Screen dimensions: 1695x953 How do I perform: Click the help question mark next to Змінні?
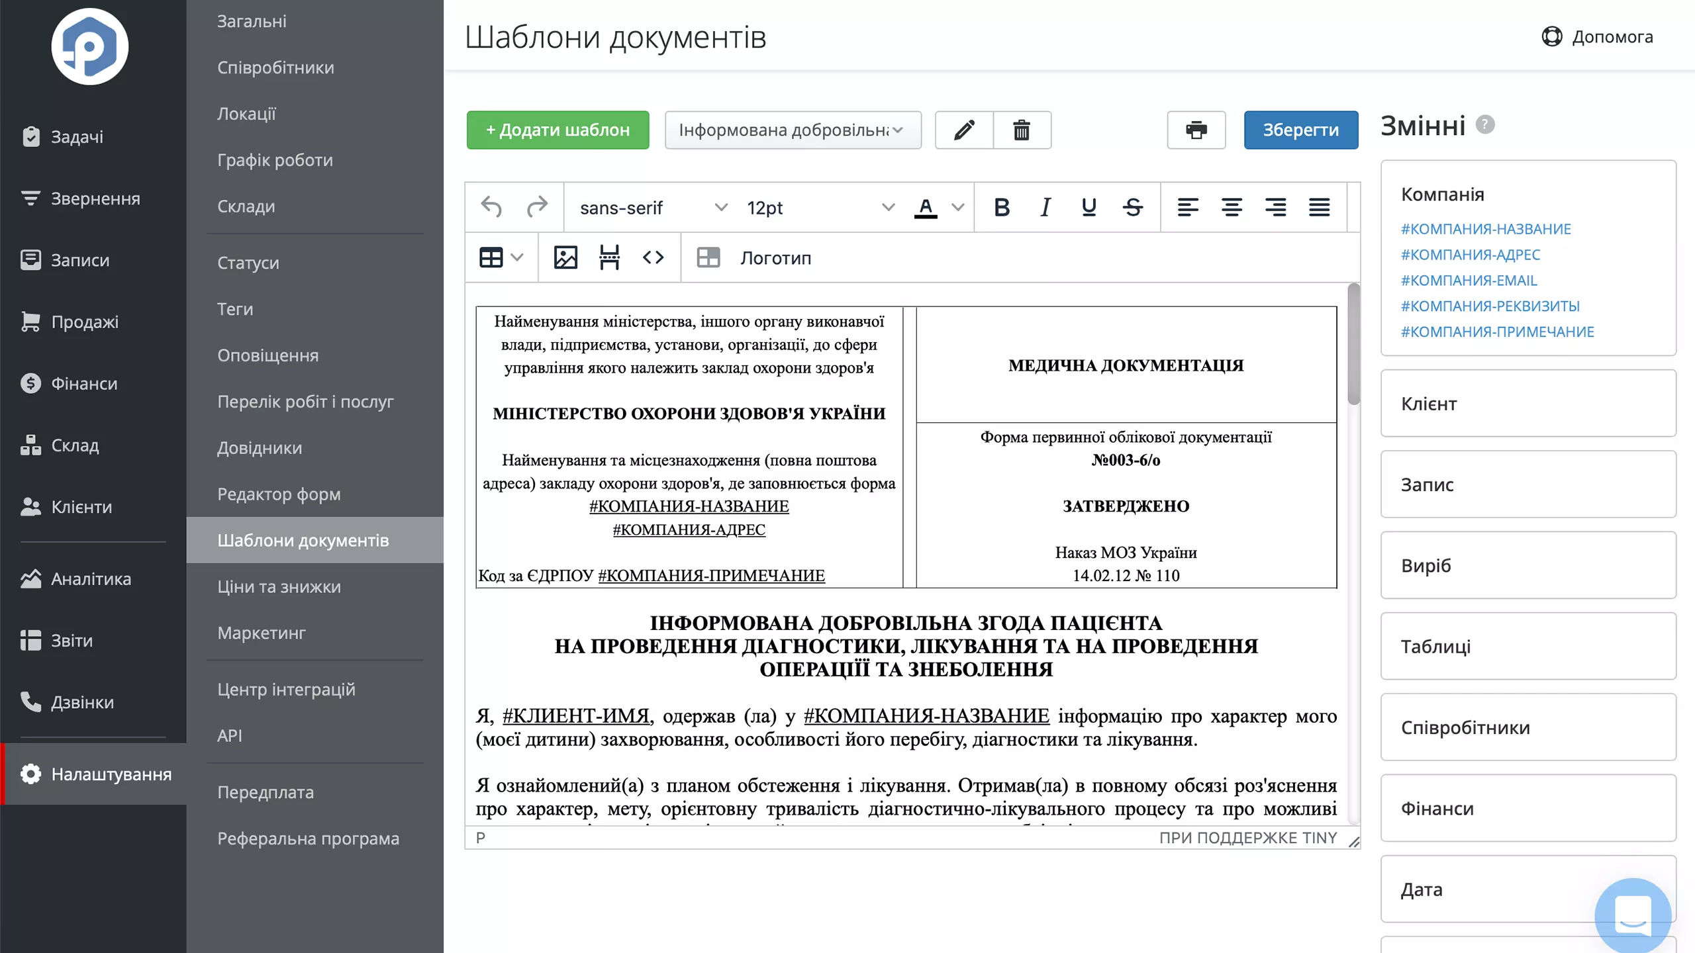pos(1485,124)
